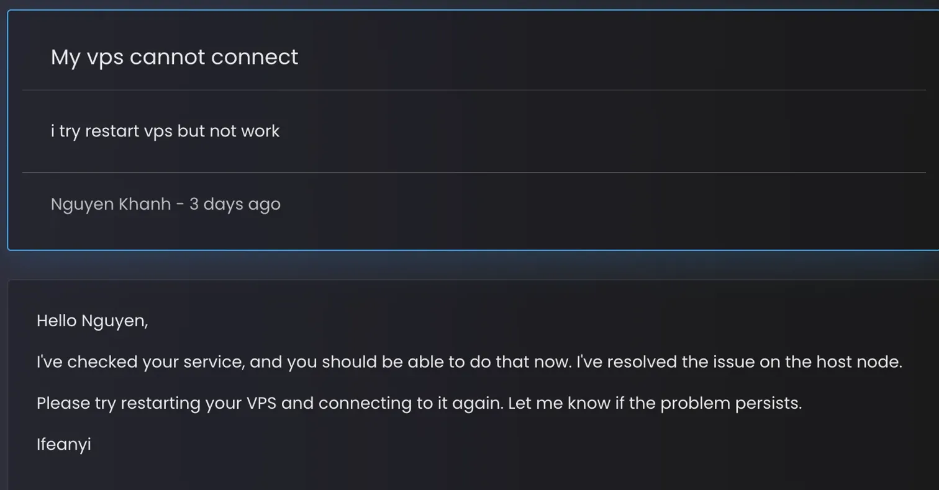Click the "Hello Nguyen," greeting line
This screenshot has height=490, width=939.
(x=92, y=321)
